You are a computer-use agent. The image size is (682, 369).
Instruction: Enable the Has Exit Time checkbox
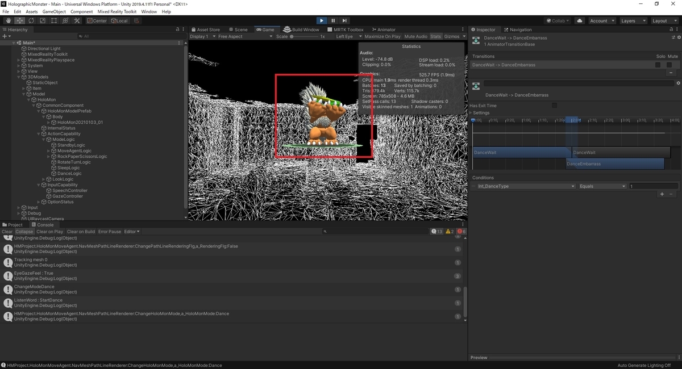(555, 106)
